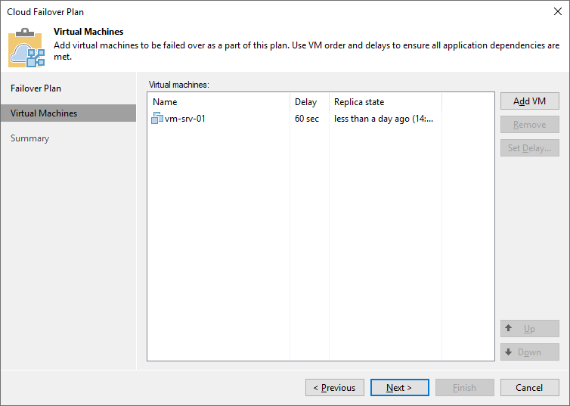Image resolution: width=570 pixels, height=406 pixels.
Task: Select the 60 sec delay cell
Action: tap(305, 119)
